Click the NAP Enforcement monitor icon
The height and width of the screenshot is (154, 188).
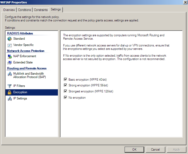(10, 56)
